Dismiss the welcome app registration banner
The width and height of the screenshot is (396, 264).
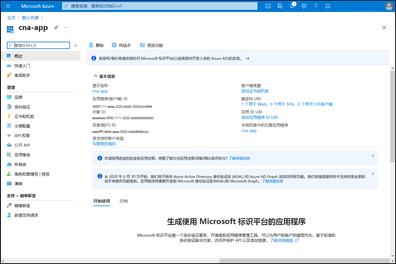373,156
